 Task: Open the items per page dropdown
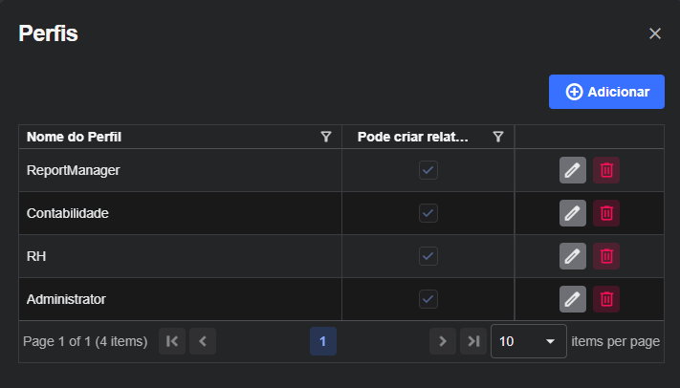pos(529,341)
